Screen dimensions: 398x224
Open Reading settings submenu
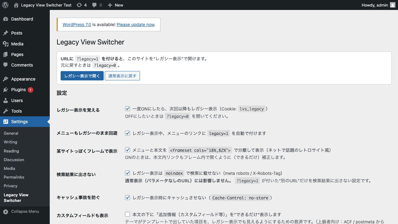[25, 151]
